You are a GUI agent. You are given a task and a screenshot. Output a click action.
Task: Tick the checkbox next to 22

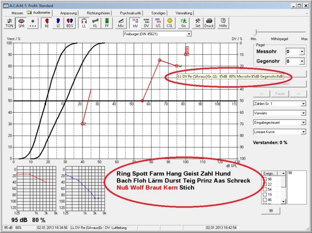tap(265, 184)
